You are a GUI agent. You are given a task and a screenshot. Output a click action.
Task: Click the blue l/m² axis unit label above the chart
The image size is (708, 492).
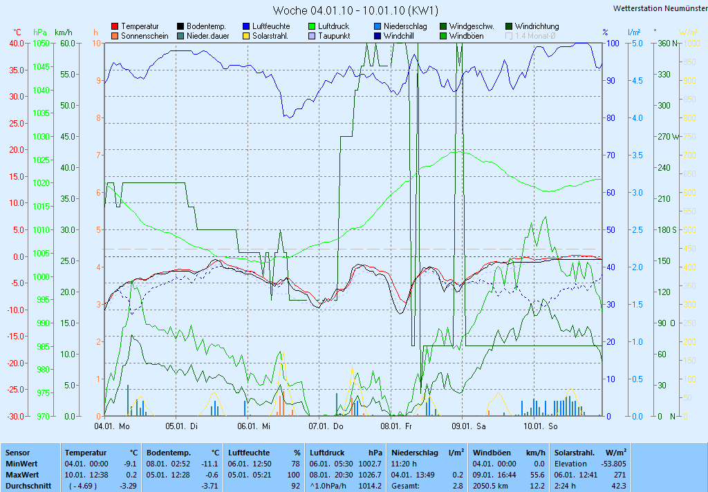pyautogui.click(x=634, y=32)
